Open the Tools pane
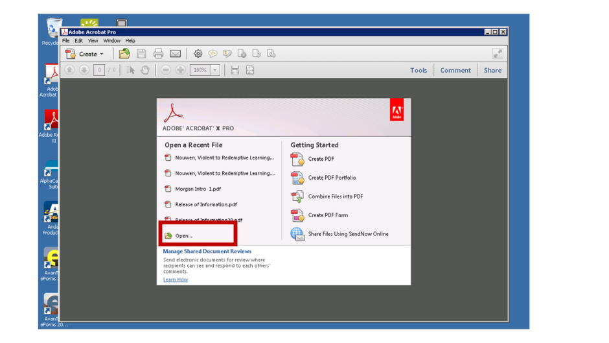The image size is (609, 343). [x=419, y=71]
